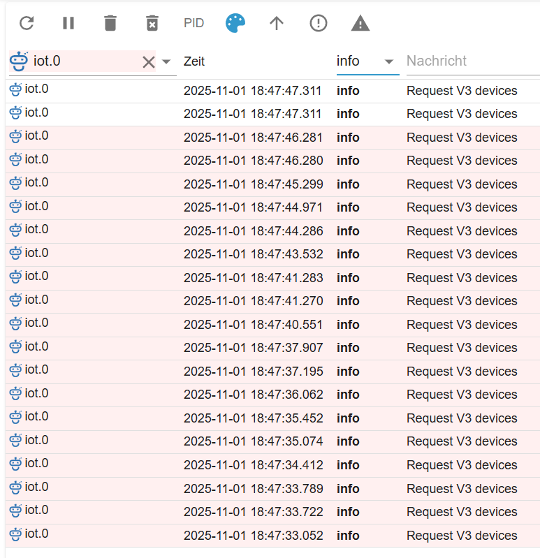Screen dimensions: 540x558
Task: Pause log output
Action: point(68,24)
